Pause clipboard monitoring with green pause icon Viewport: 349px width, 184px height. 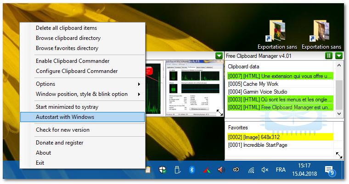[x=328, y=56]
